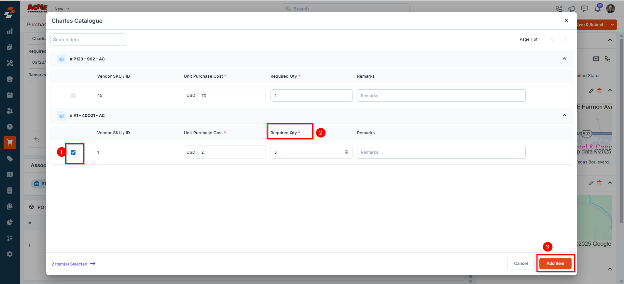Click the ACME Corporation logo
This screenshot has width=624, height=284.
pyautogui.click(x=37, y=8)
